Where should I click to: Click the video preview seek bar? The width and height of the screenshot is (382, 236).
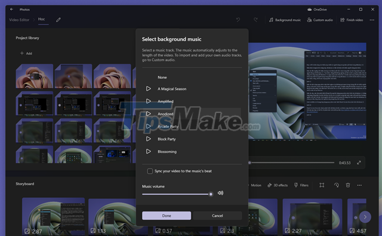[292, 163]
